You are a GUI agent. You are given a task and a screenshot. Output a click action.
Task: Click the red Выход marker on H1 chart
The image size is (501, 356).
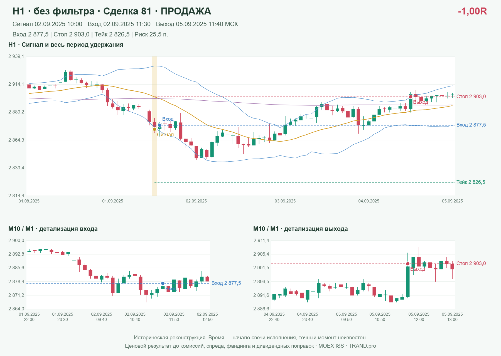click(x=411, y=97)
